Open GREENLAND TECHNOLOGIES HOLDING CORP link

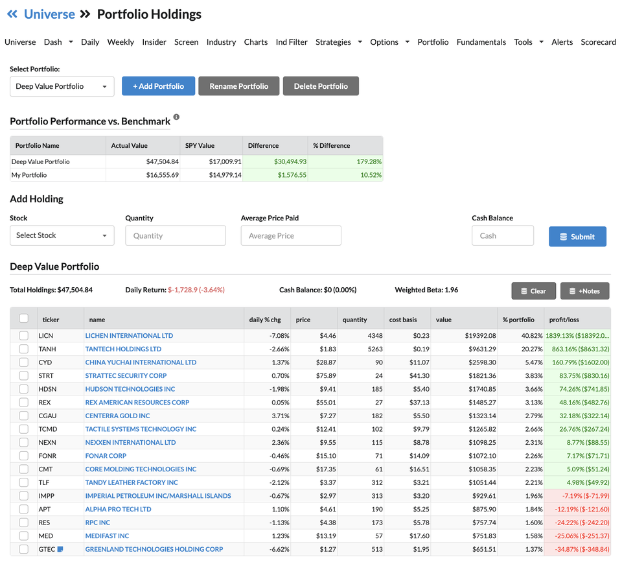coord(154,549)
